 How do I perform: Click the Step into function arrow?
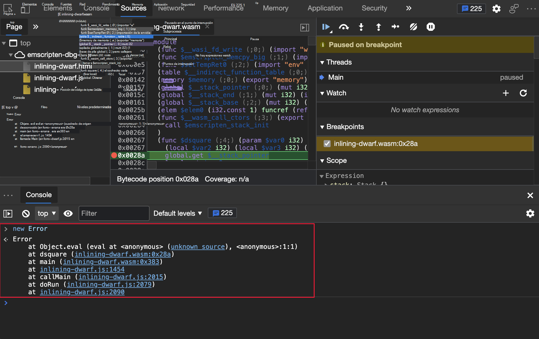(361, 27)
